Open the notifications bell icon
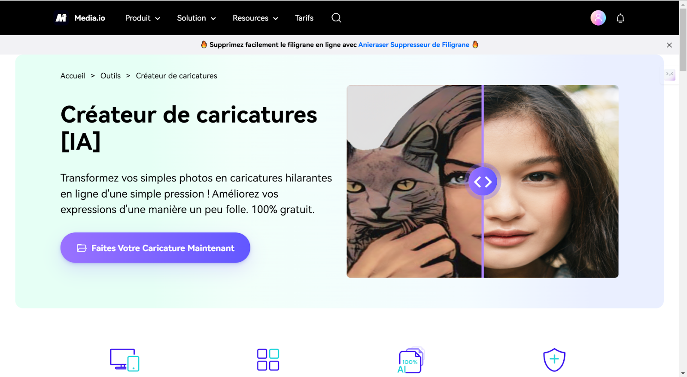The width and height of the screenshot is (687, 377). 620,18
